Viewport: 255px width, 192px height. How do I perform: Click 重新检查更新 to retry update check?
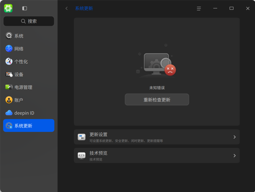point(157,100)
